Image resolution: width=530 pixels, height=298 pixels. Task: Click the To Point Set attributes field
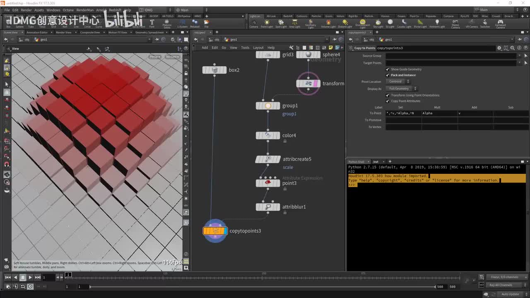click(x=403, y=113)
